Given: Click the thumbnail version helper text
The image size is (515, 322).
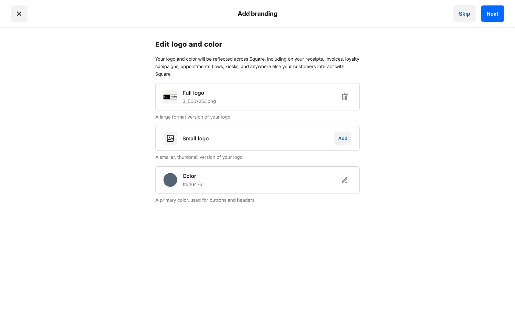Looking at the screenshot, I should click(199, 157).
